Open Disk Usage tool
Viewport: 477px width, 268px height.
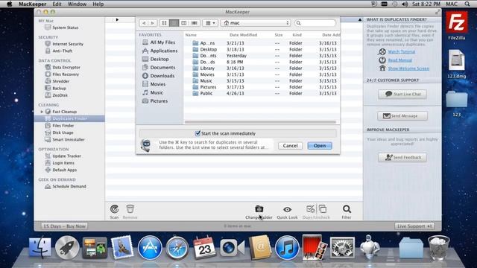(59, 133)
